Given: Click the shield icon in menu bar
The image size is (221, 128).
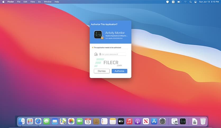Looking at the screenshot, I should pyautogui.click(x=167, y=2).
